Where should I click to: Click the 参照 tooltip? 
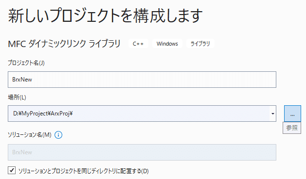(292, 128)
